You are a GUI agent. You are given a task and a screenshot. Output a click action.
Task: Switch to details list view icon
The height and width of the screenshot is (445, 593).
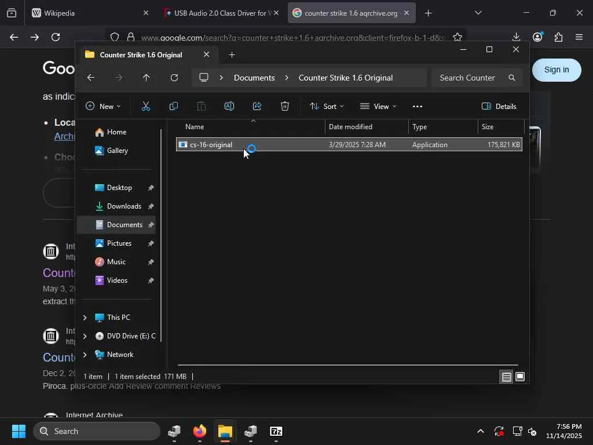coord(506,377)
